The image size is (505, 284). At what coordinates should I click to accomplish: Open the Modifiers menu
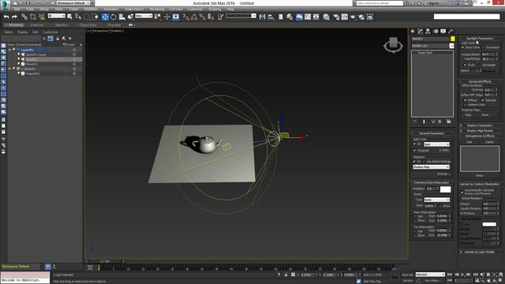[91, 9]
